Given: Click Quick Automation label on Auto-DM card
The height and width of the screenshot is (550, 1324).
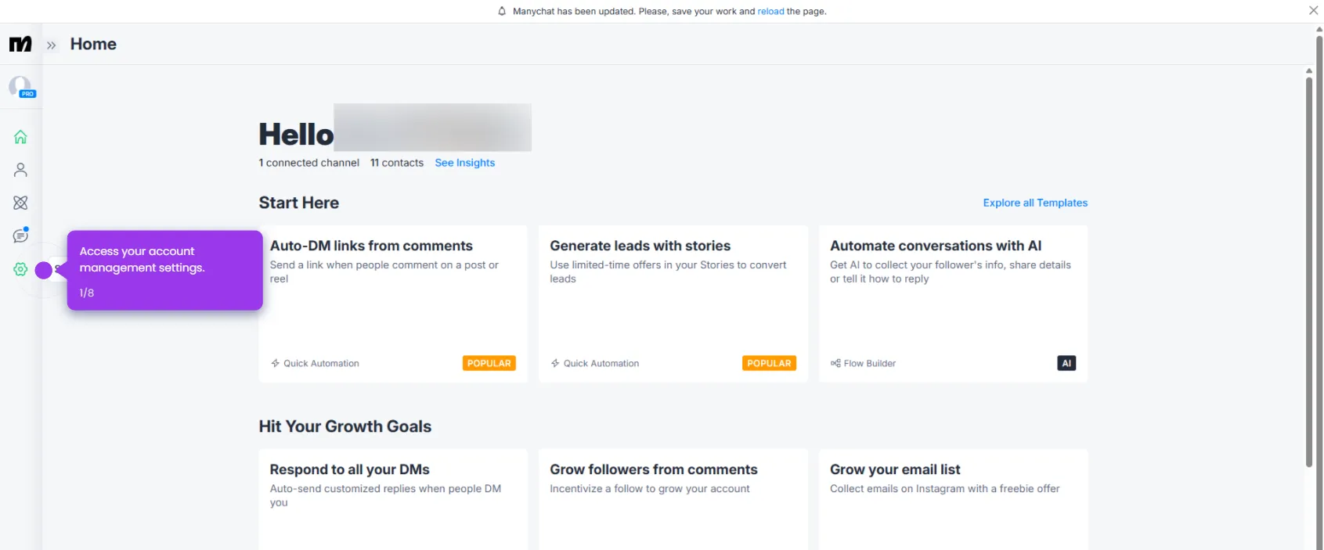Looking at the screenshot, I should (315, 363).
